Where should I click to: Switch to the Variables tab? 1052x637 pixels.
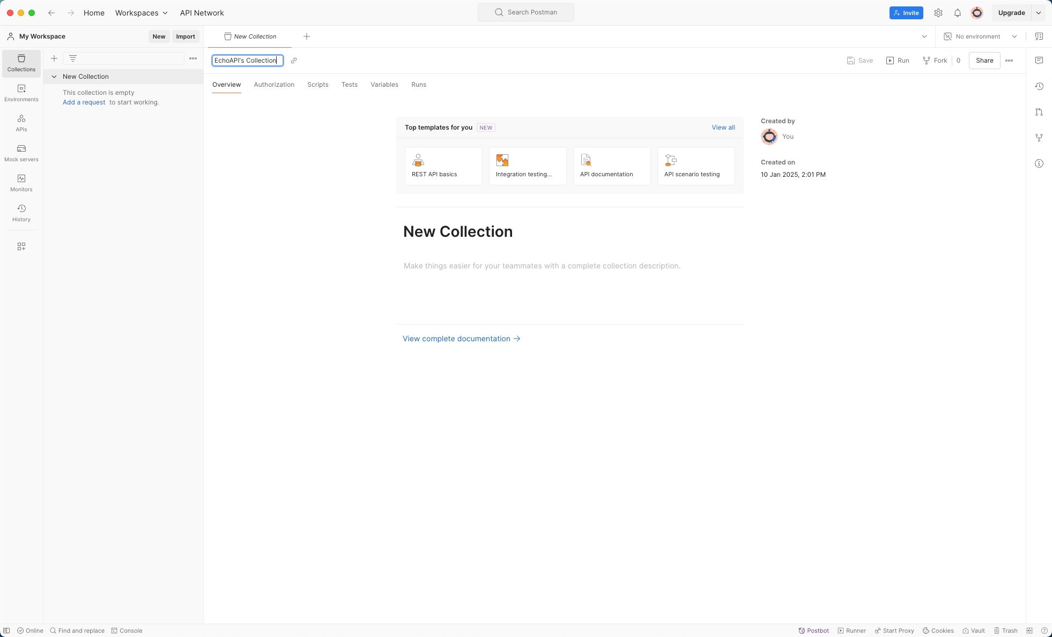[x=384, y=85]
